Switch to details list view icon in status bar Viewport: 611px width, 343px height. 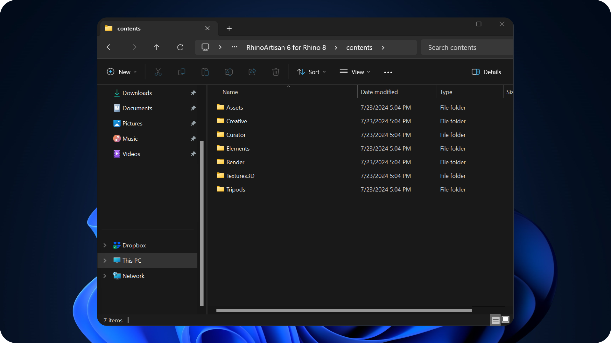pyautogui.click(x=495, y=320)
